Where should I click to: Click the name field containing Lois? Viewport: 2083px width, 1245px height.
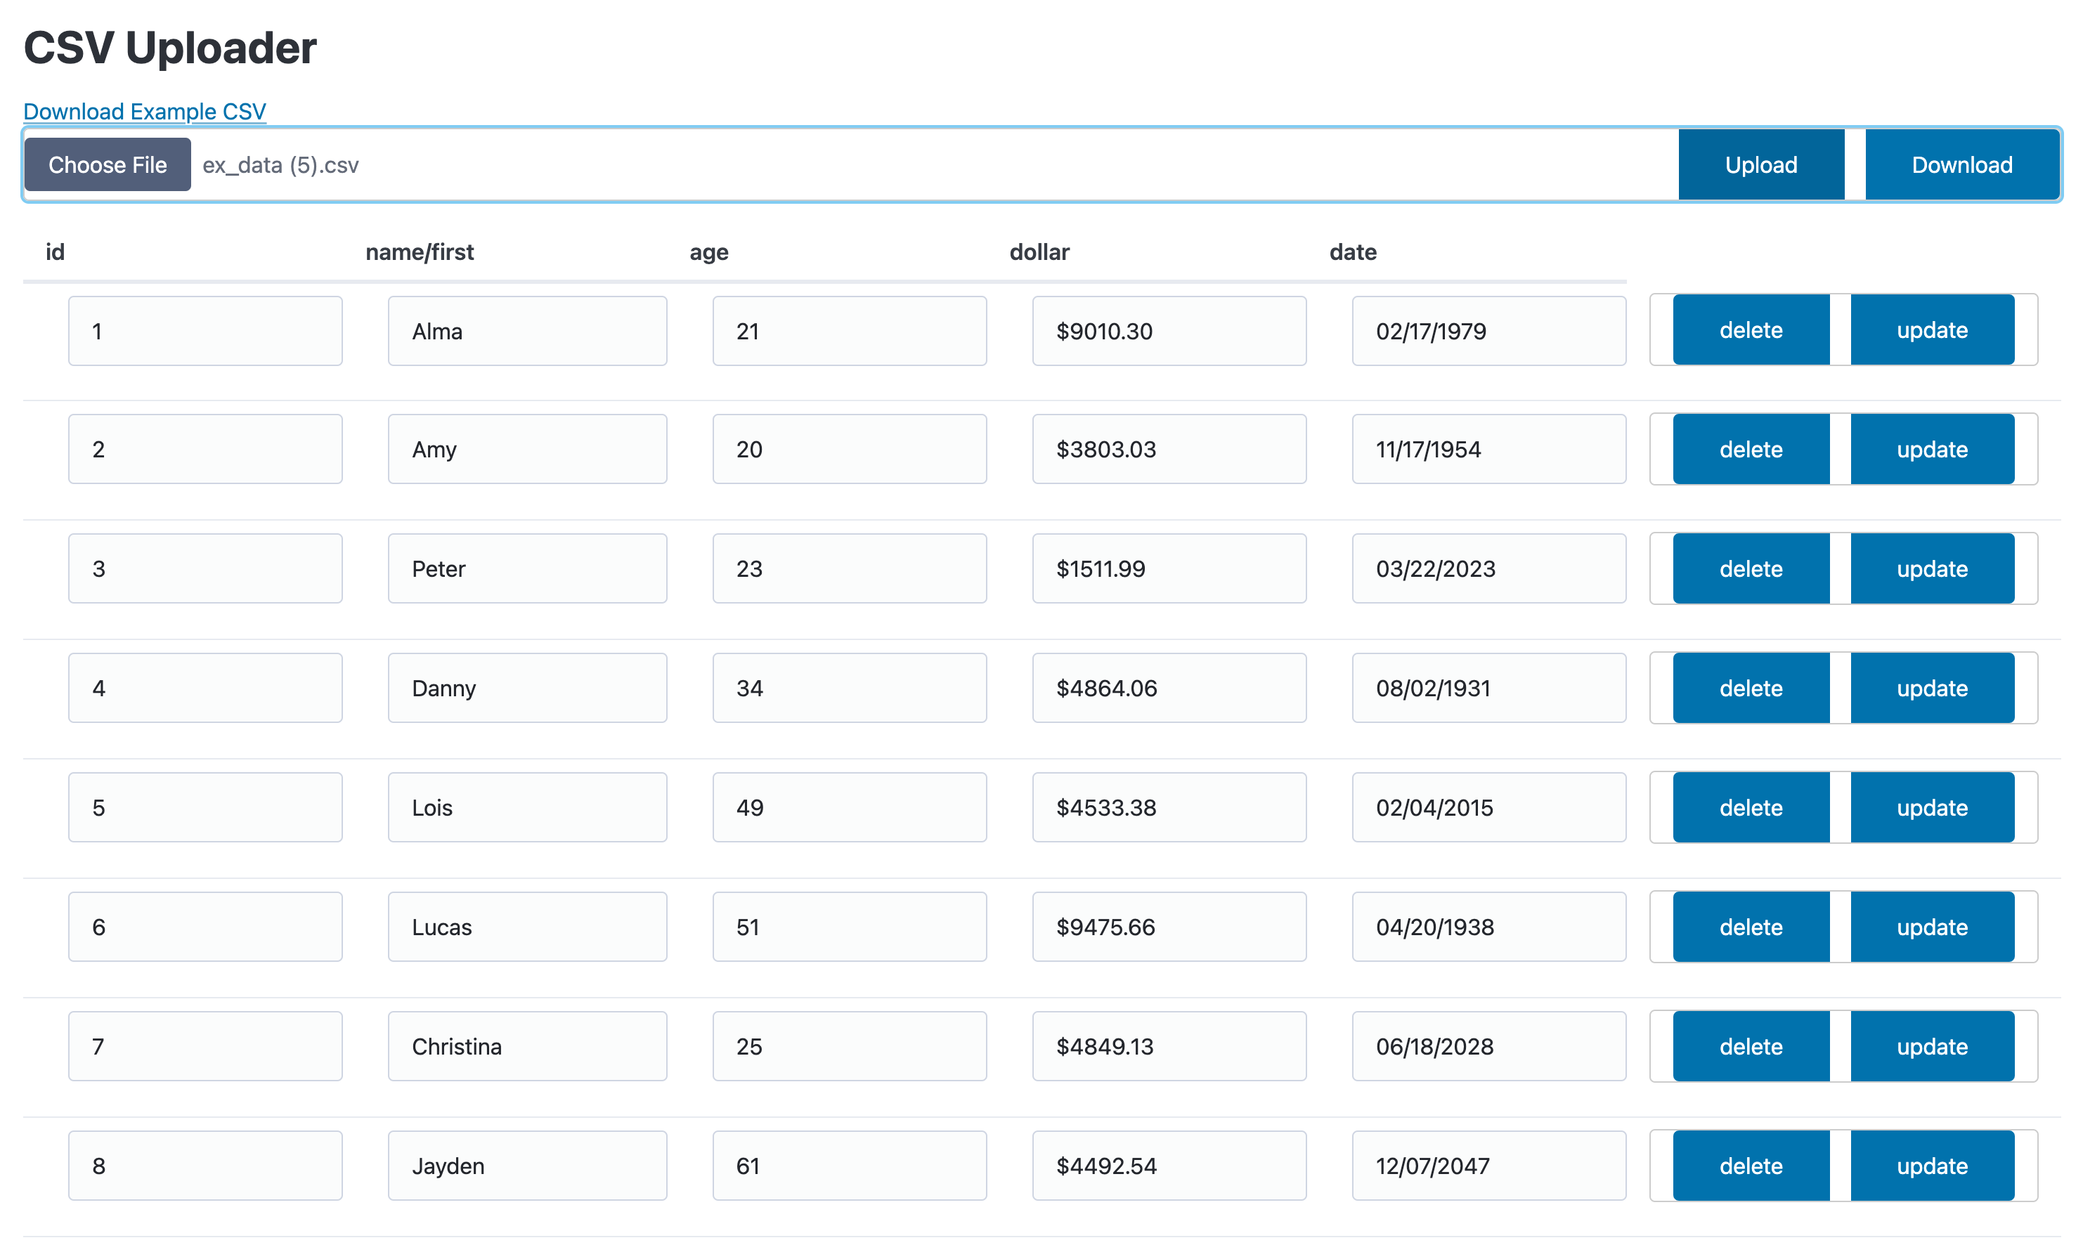(528, 807)
